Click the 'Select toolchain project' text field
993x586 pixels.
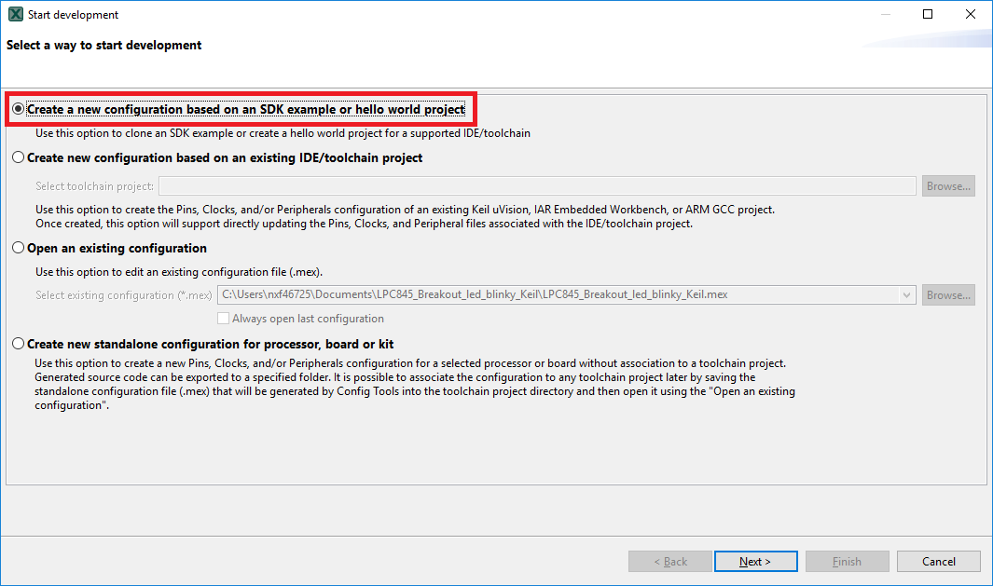[x=537, y=186]
